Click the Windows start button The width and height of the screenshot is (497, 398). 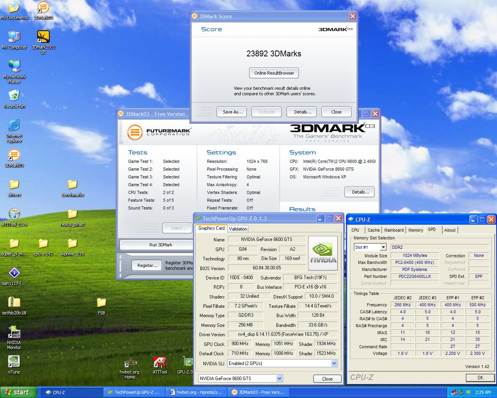[x=19, y=392]
